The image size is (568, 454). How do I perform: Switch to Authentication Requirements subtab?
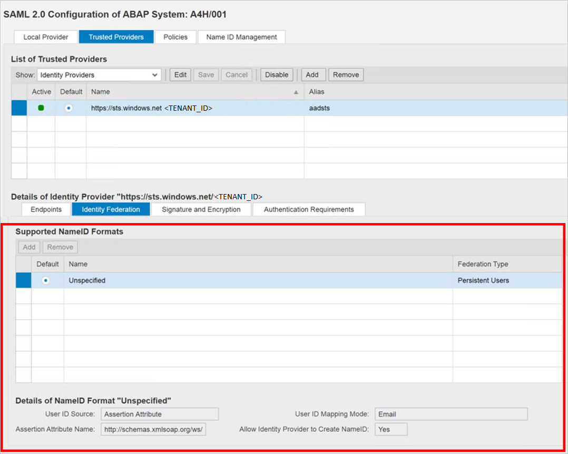(309, 209)
